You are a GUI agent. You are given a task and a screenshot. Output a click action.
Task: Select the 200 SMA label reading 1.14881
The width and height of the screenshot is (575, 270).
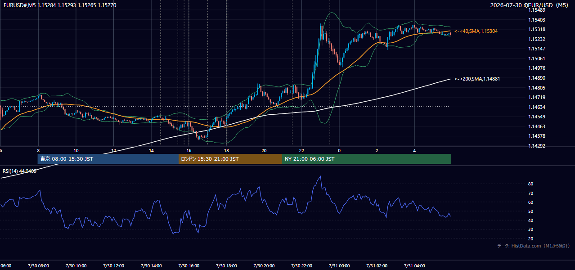pos(477,79)
